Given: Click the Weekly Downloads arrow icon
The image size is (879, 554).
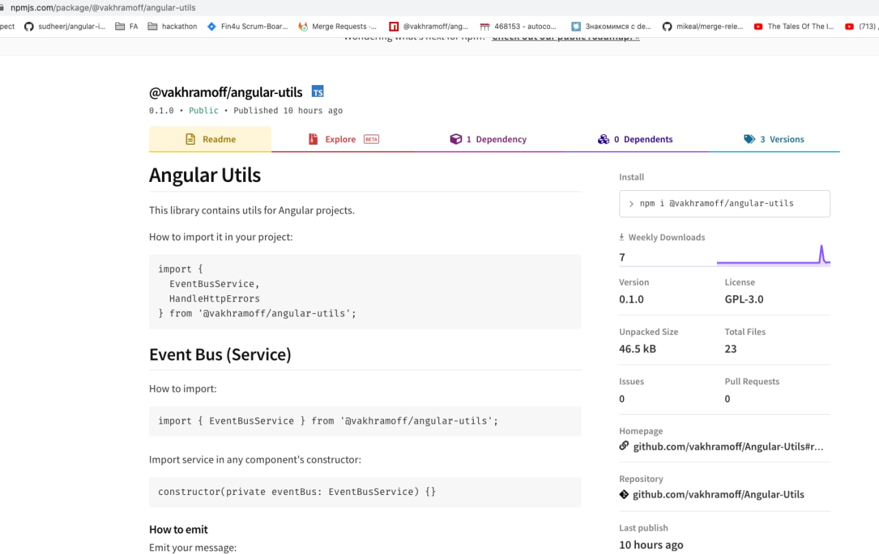Looking at the screenshot, I should pyautogui.click(x=622, y=237).
